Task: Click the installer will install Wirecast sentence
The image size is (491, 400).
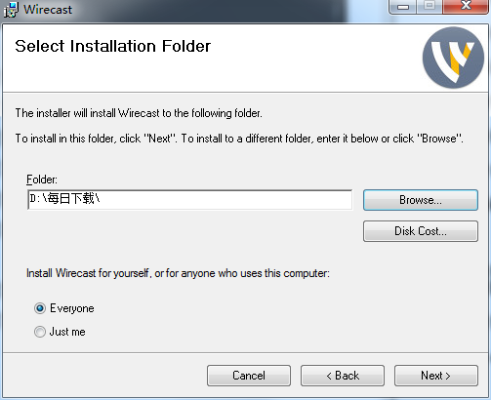Action: click(139, 113)
